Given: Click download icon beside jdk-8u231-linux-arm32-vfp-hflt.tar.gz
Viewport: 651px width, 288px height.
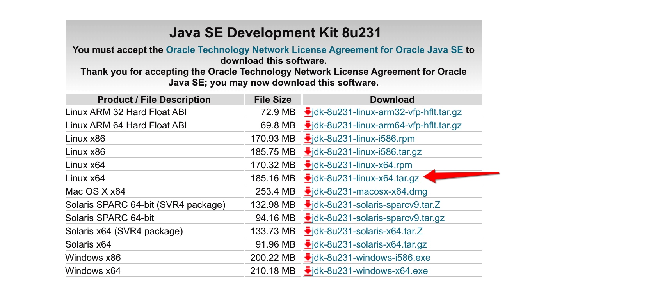Looking at the screenshot, I should 308,112.
